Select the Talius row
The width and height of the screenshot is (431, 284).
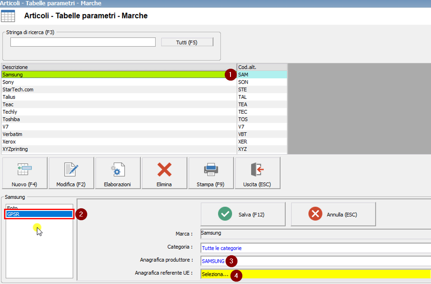pyautogui.click(x=119, y=97)
